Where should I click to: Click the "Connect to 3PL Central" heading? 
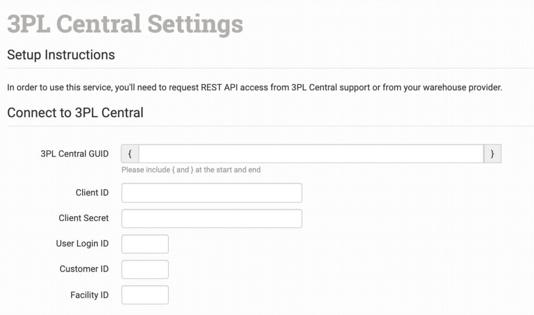coord(75,113)
